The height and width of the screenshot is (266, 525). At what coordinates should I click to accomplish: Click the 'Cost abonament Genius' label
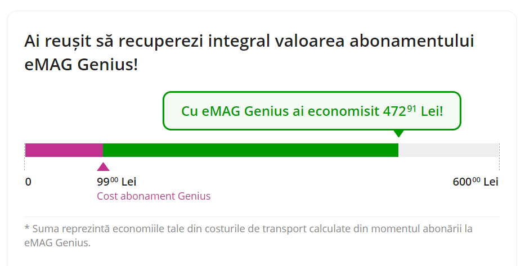(x=154, y=196)
